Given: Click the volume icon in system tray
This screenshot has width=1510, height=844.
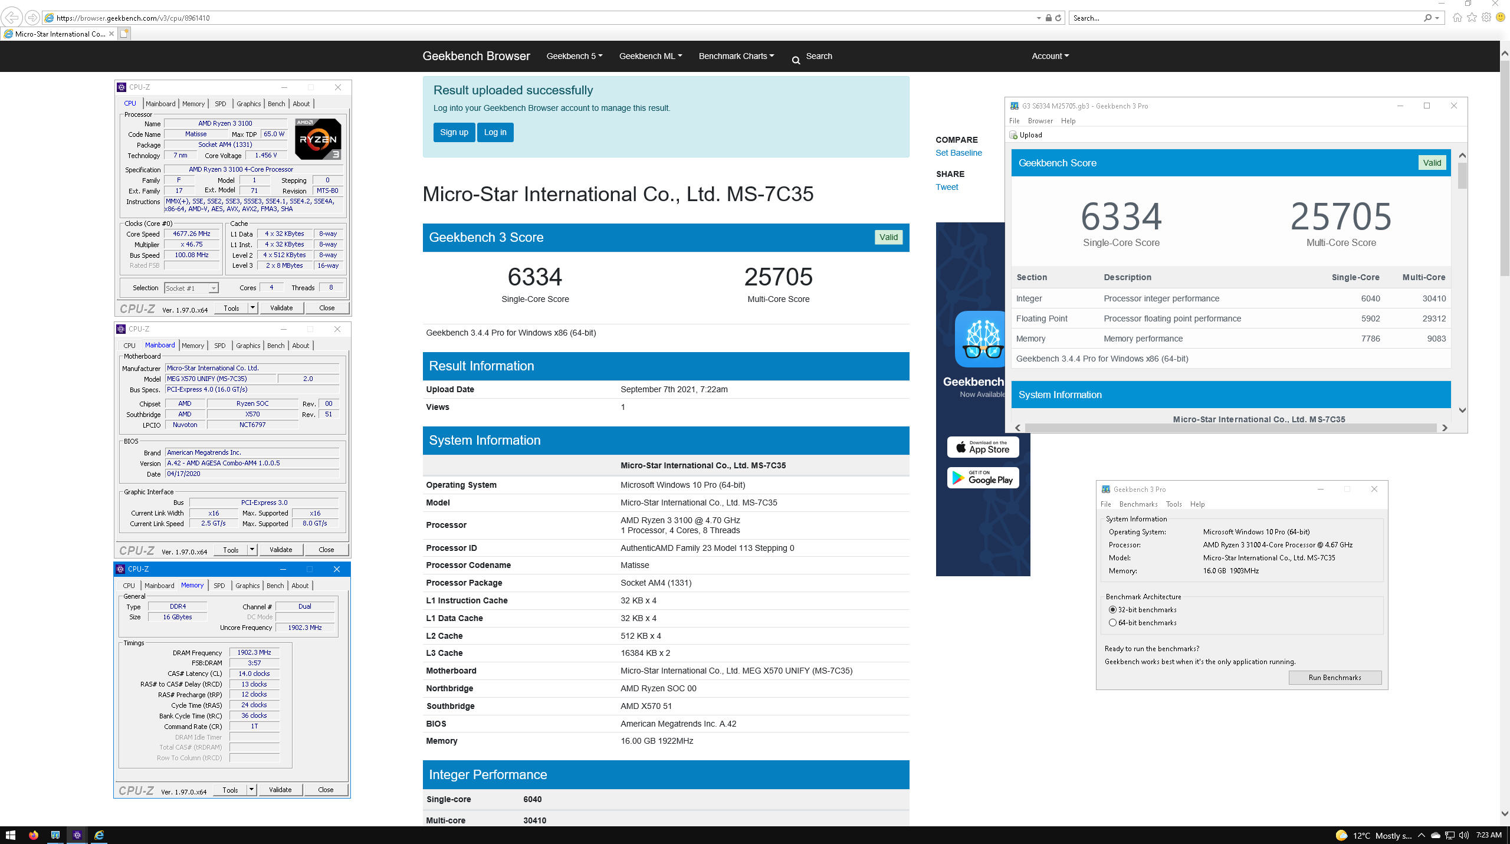Looking at the screenshot, I should point(1463,835).
